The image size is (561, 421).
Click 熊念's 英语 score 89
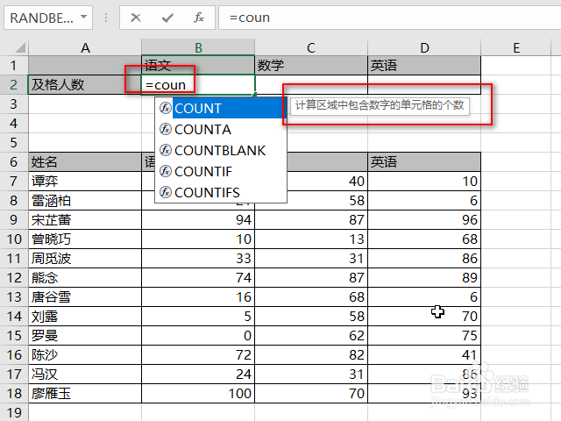pos(424,278)
